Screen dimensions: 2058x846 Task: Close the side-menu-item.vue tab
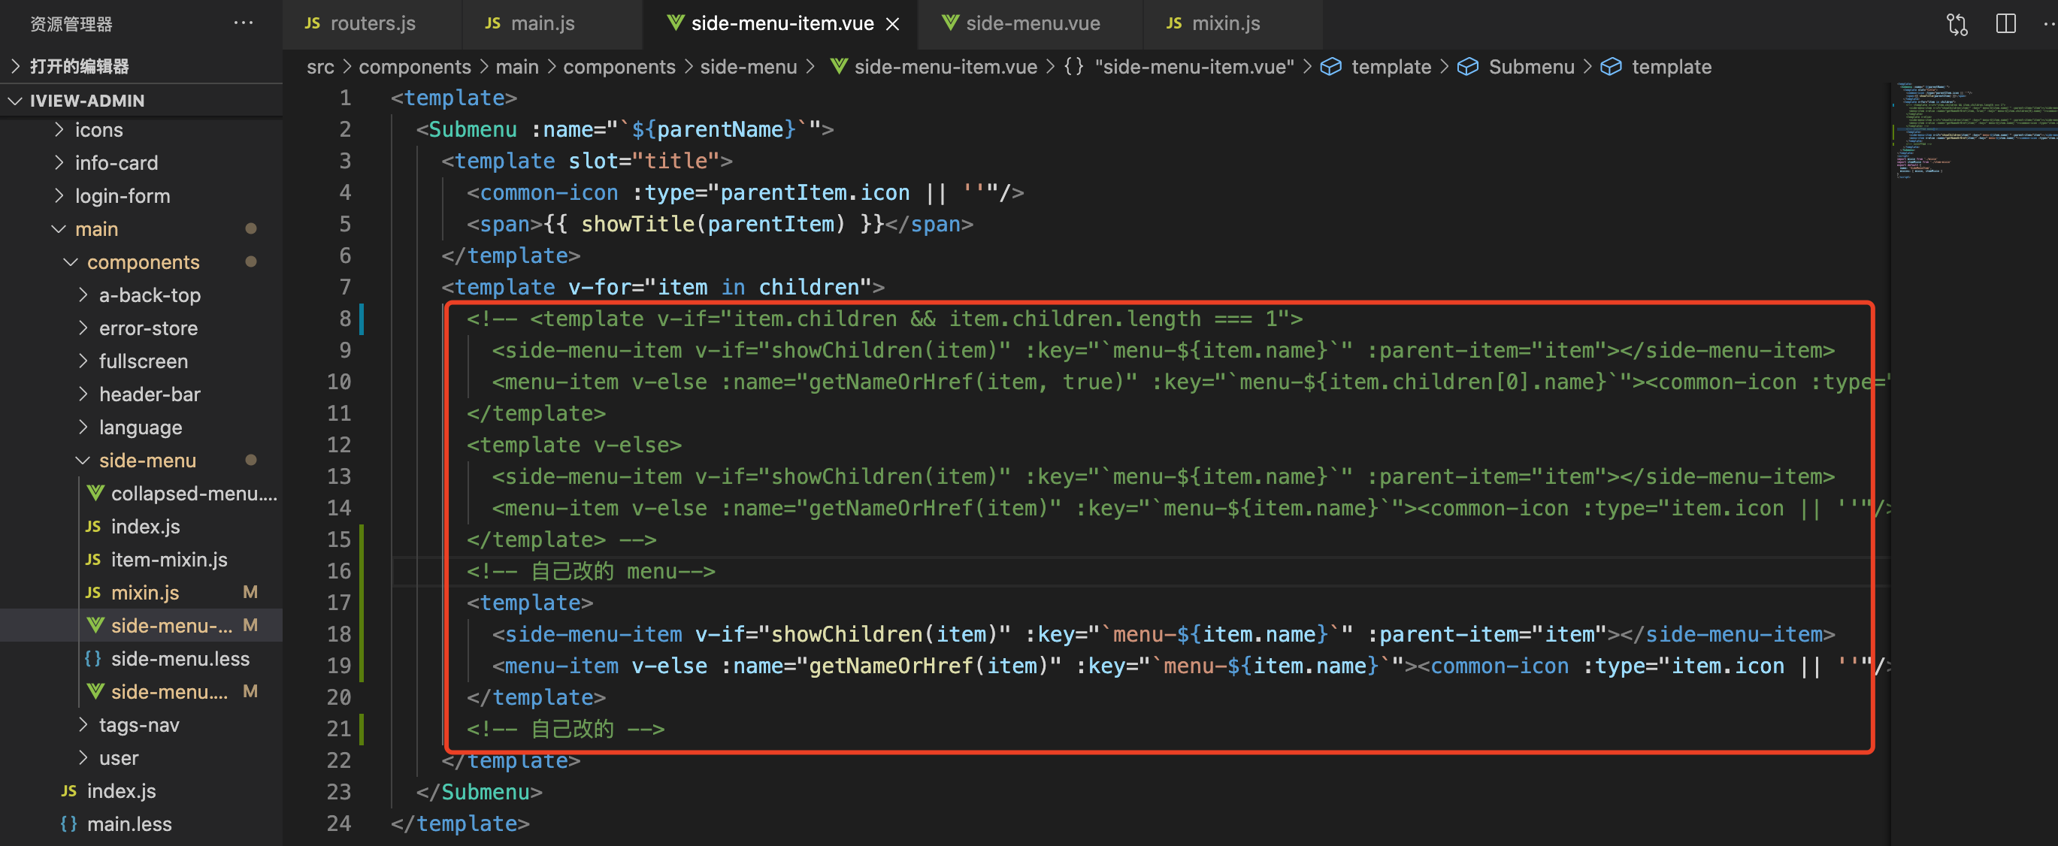click(x=892, y=24)
